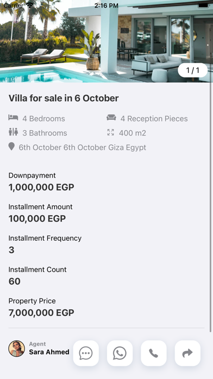
Task: Tap the location pin icon
Action: 11,146
